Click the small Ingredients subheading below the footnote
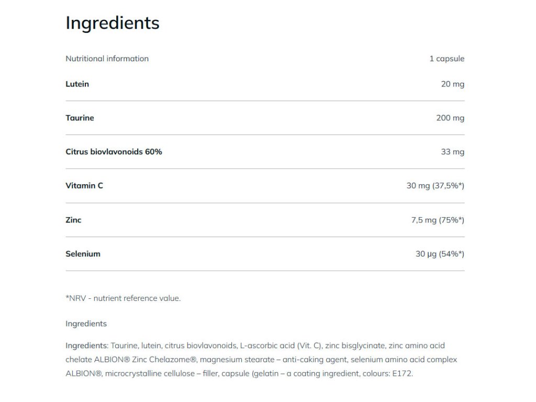Viewport: 536px width, 402px height. click(86, 323)
